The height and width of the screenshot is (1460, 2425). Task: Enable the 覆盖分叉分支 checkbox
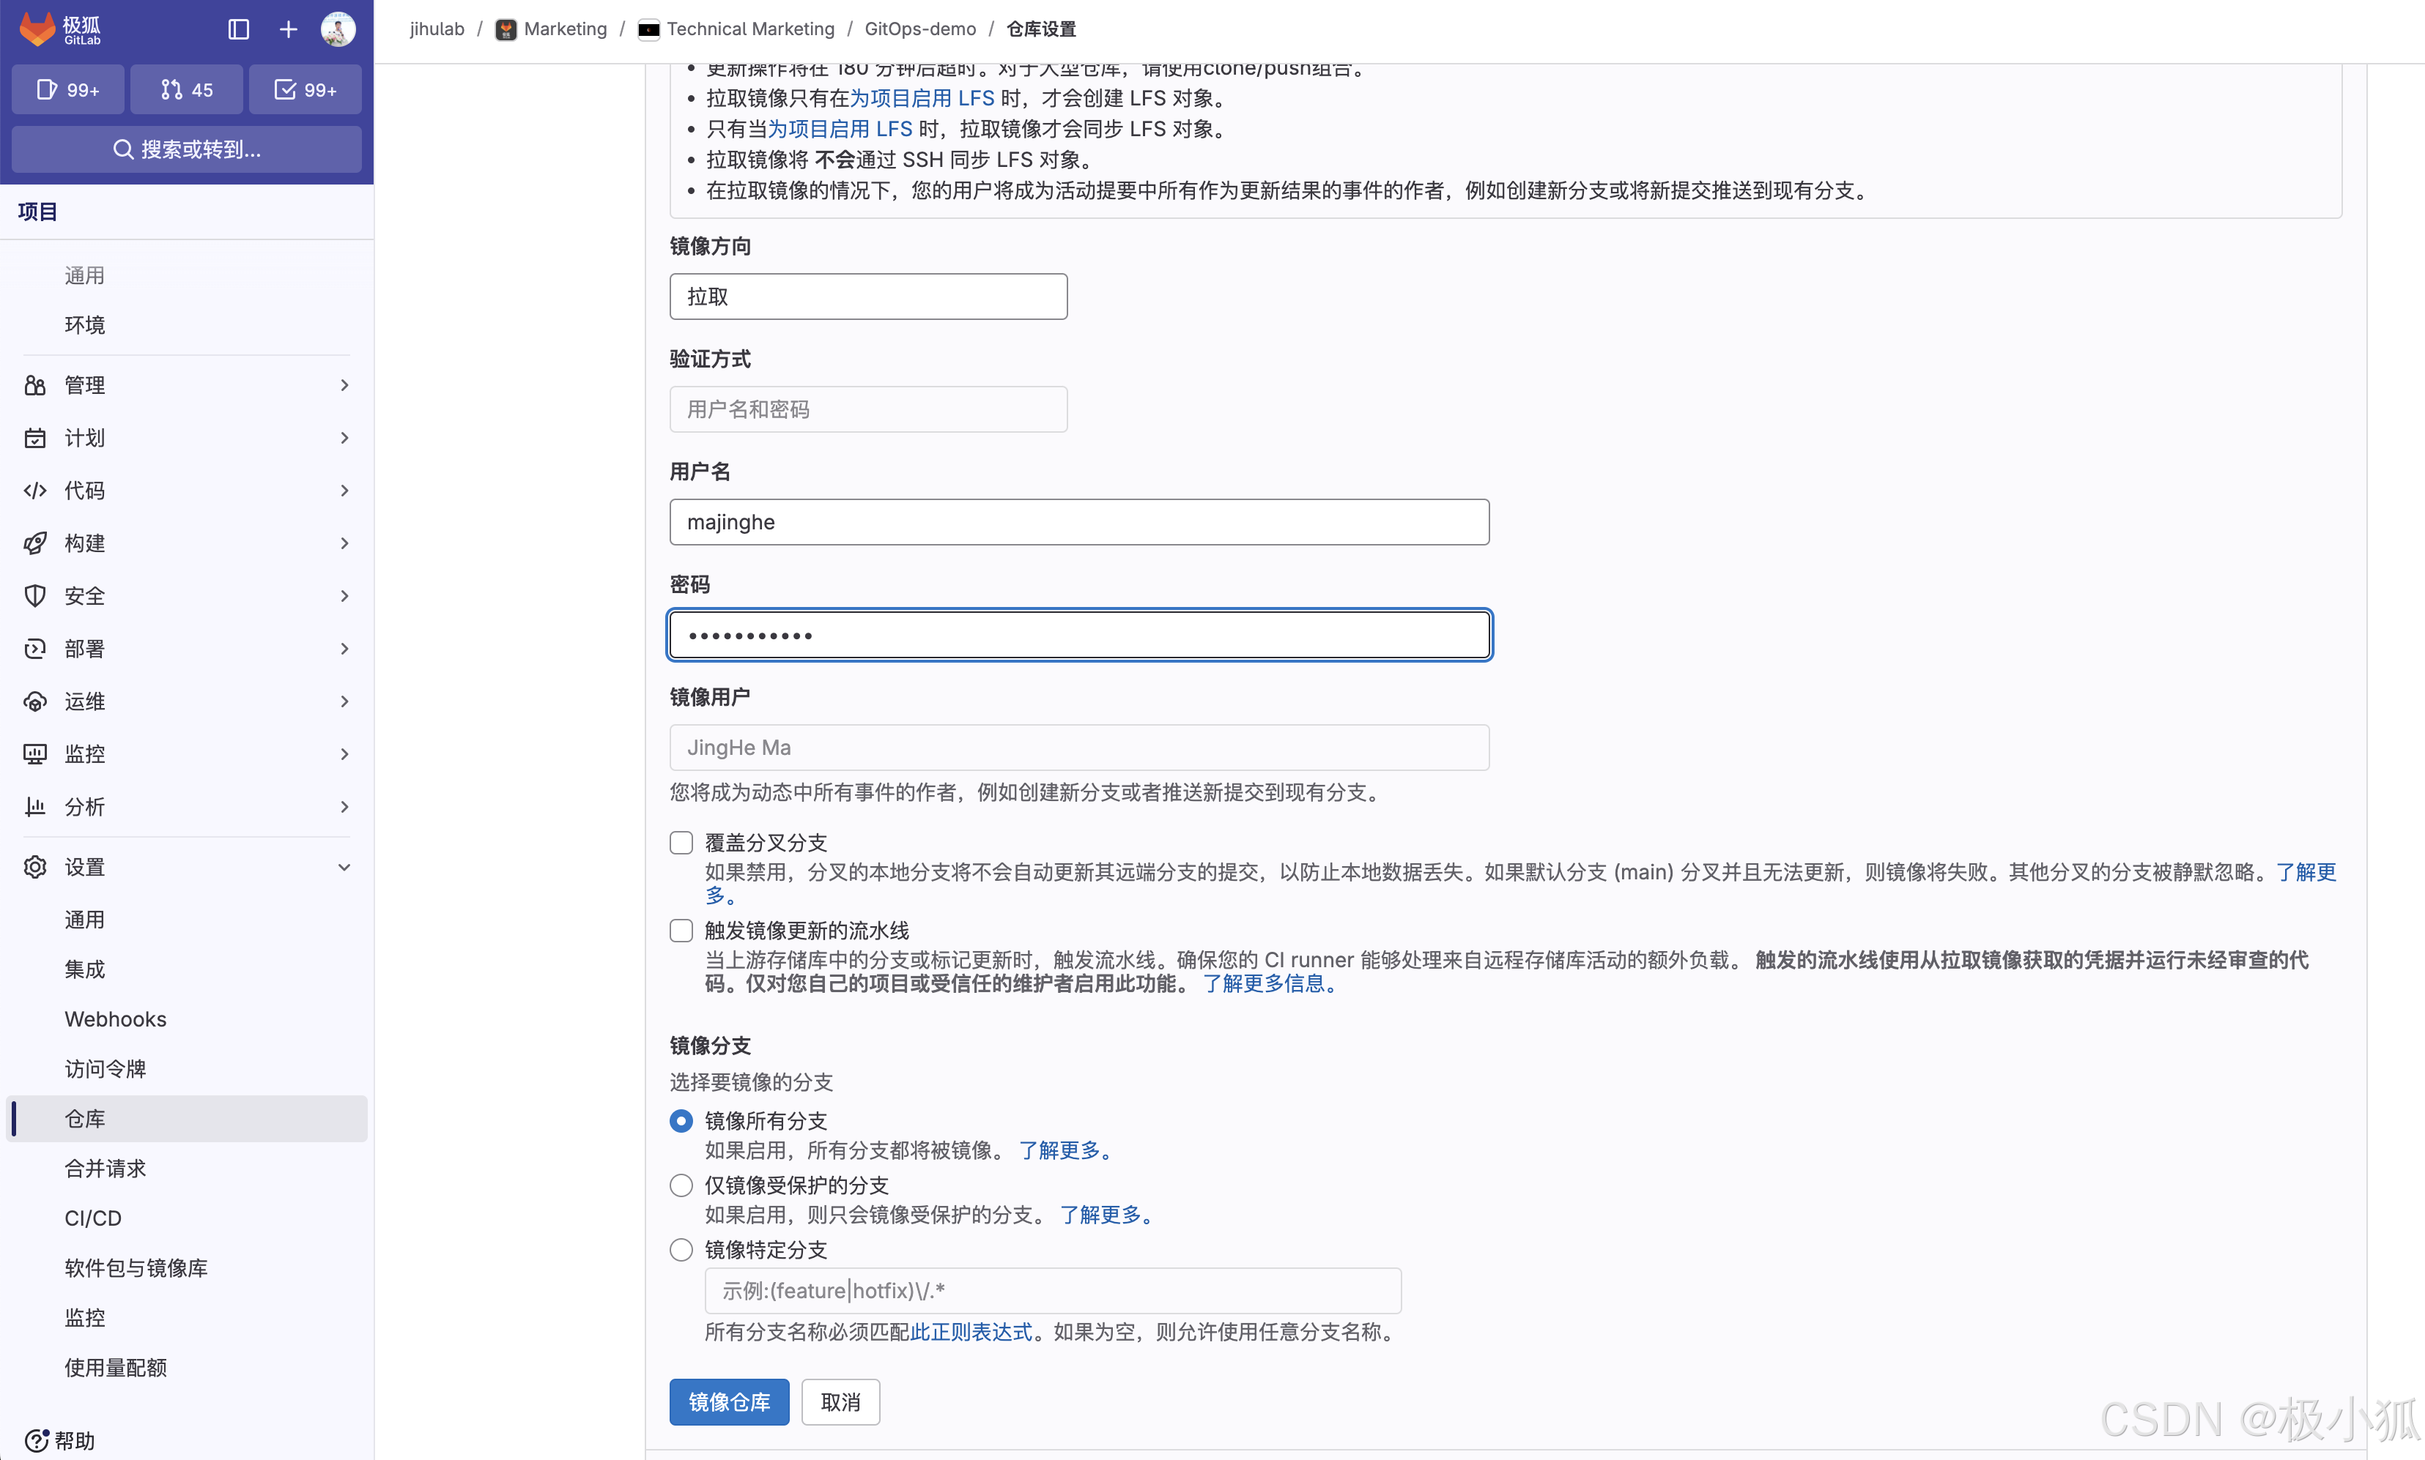pos(681,842)
